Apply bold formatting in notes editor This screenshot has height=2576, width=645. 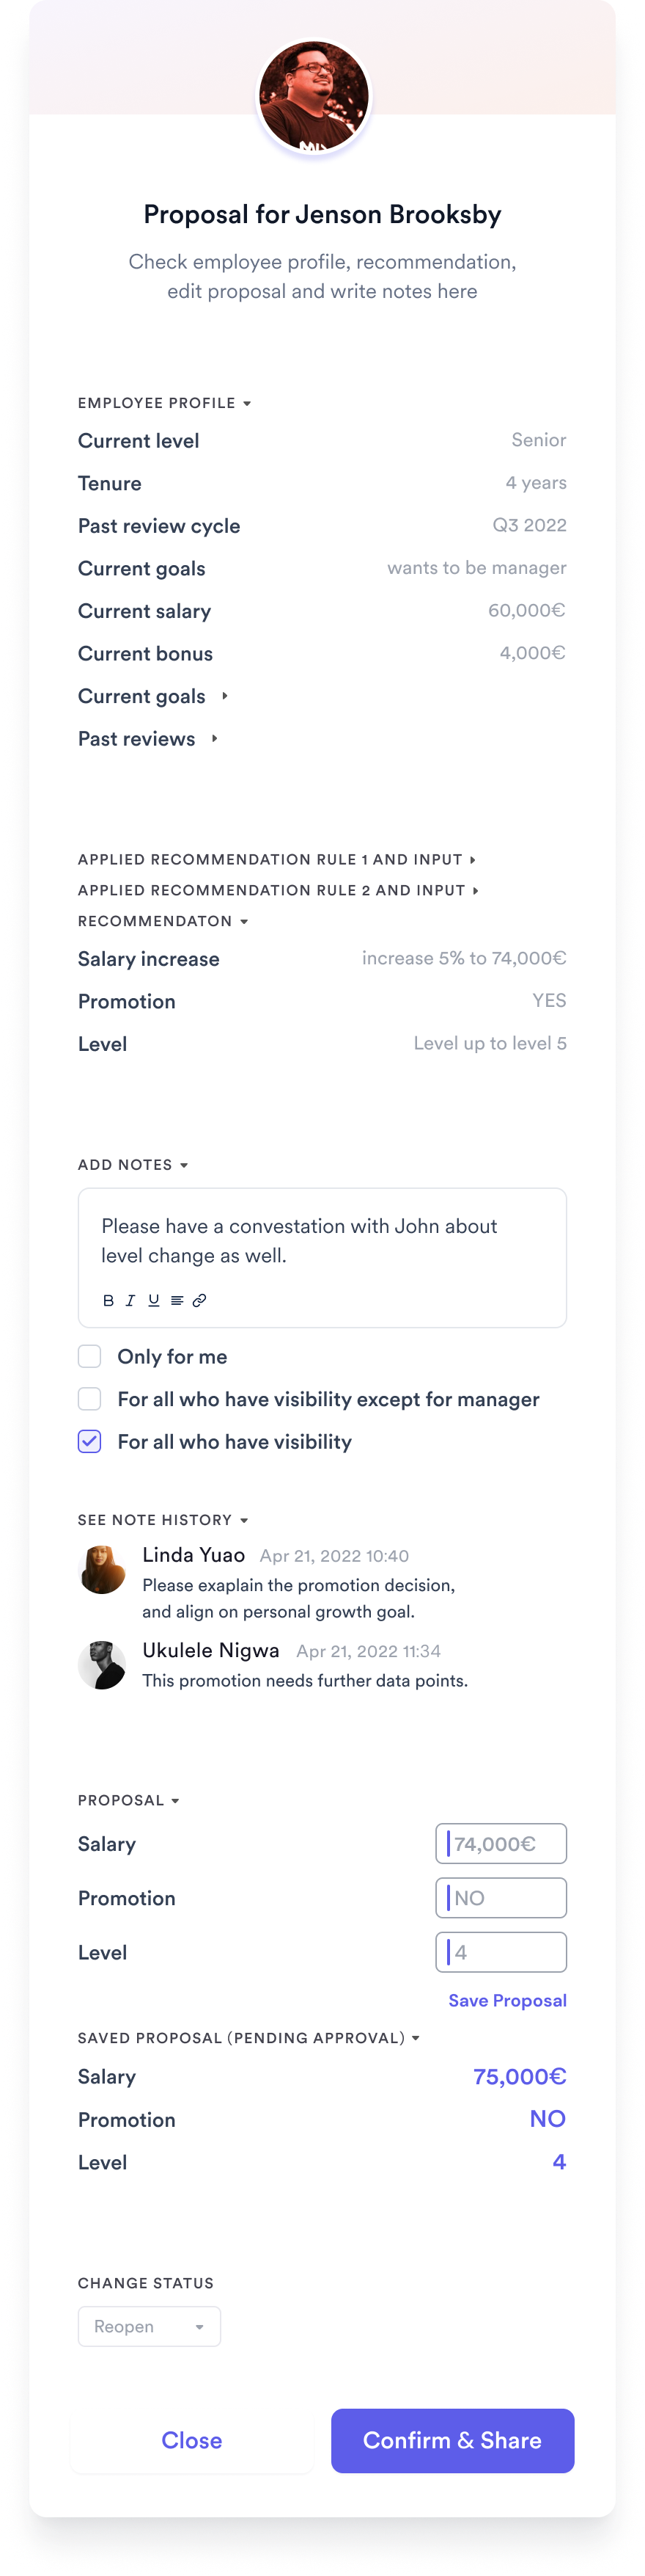pyautogui.click(x=108, y=1300)
